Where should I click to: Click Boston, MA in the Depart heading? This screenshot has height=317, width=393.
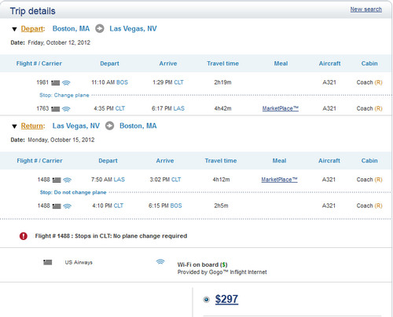[x=71, y=28]
